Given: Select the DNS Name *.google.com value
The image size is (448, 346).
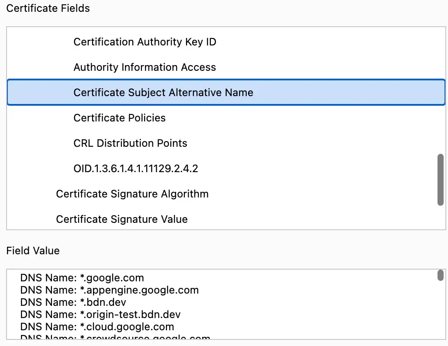Looking at the screenshot, I should 81,277.
